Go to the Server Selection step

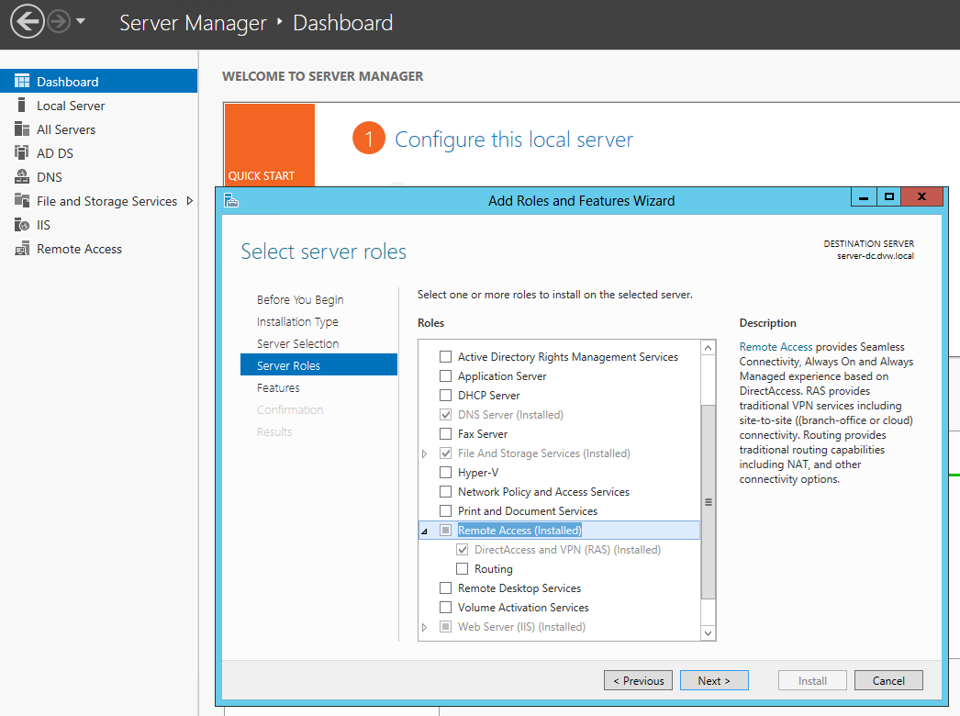[x=297, y=343]
